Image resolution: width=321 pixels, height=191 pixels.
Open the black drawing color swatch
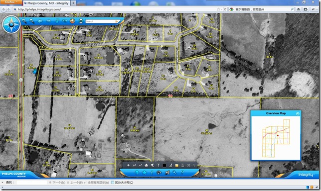164,165
